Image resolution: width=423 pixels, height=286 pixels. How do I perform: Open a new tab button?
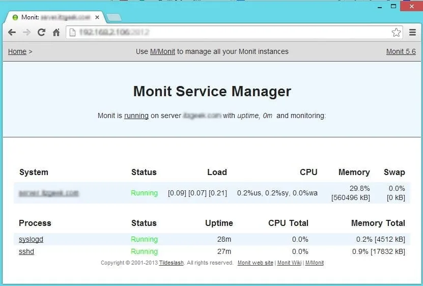114,17
